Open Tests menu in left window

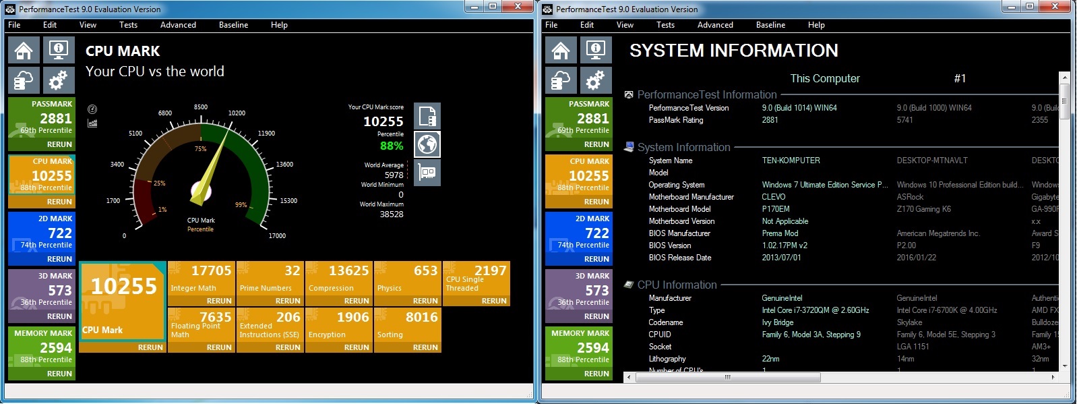[x=128, y=25]
